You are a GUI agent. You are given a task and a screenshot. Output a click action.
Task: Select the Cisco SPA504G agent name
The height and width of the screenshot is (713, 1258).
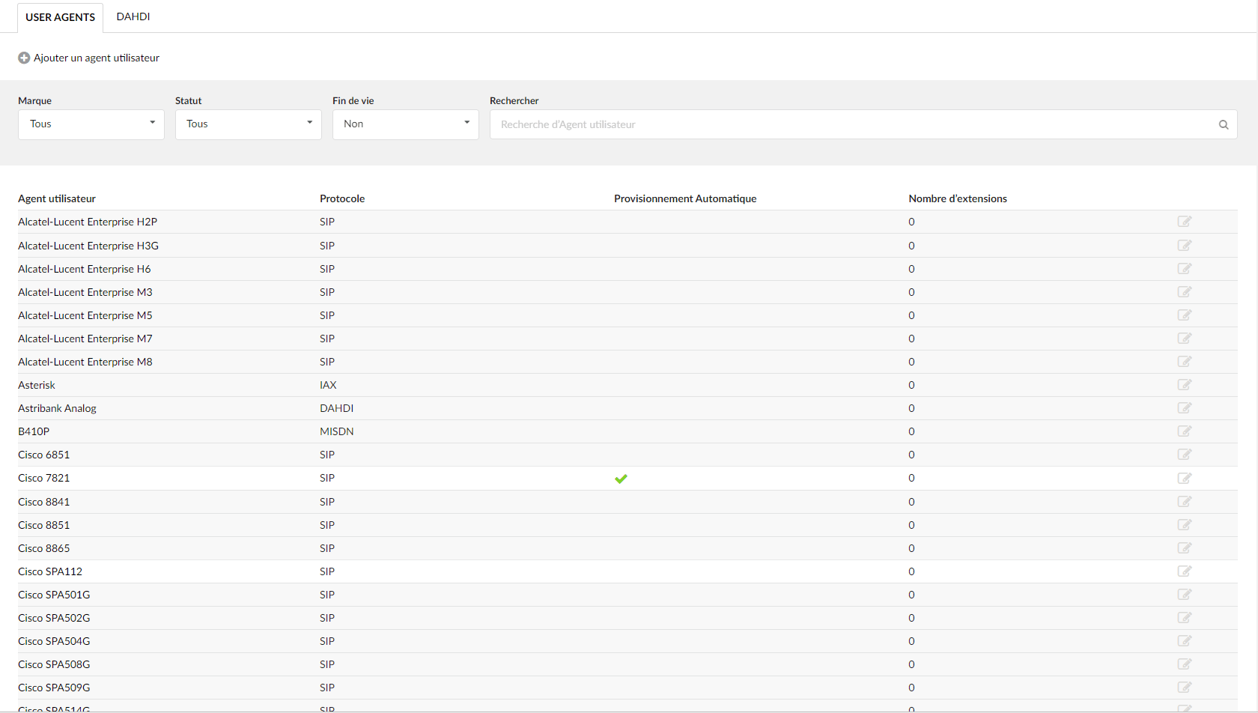pyautogui.click(x=54, y=641)
